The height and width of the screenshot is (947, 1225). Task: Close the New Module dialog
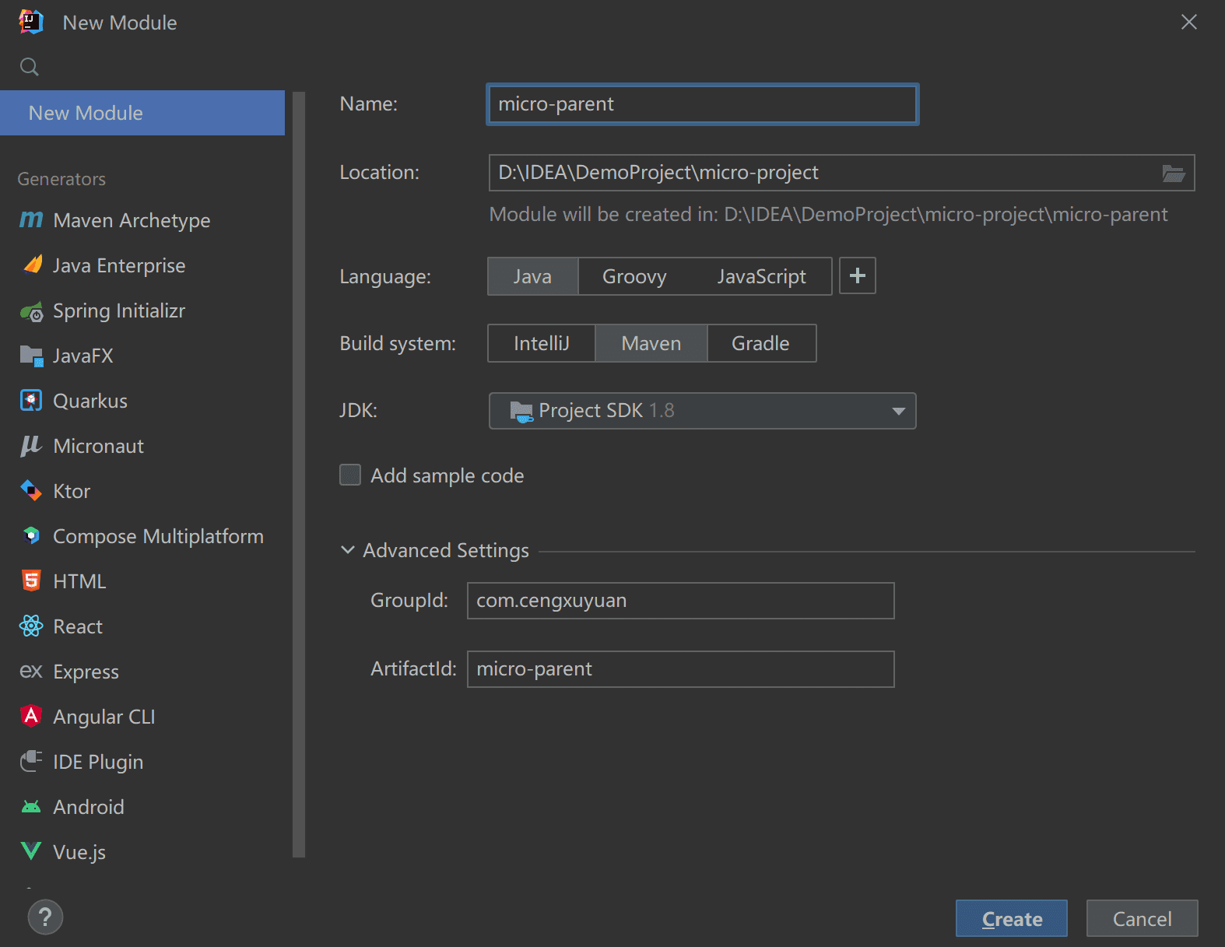coord(1188,22)
